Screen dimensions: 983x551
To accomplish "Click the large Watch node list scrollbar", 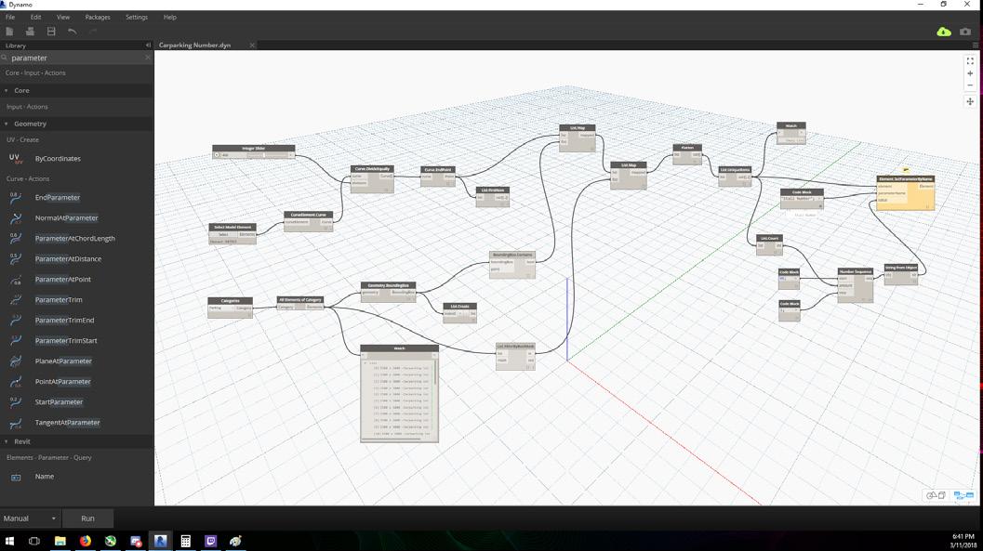I will click(x=434, y=373).
